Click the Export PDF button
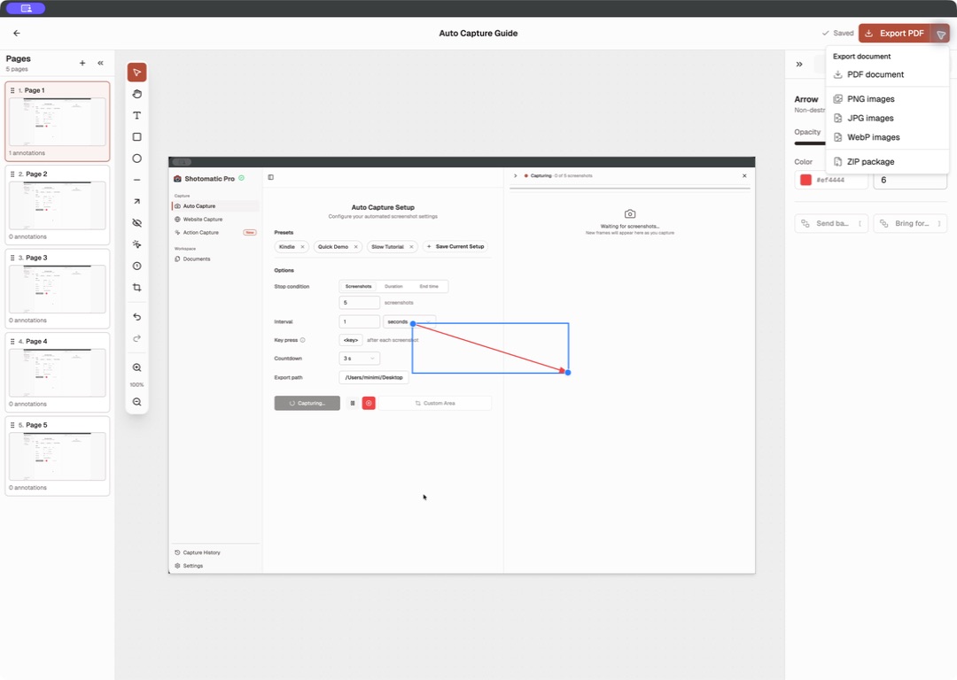Image resolution: width=957 pixels, height=680 pixels. (x=895, y=34)
